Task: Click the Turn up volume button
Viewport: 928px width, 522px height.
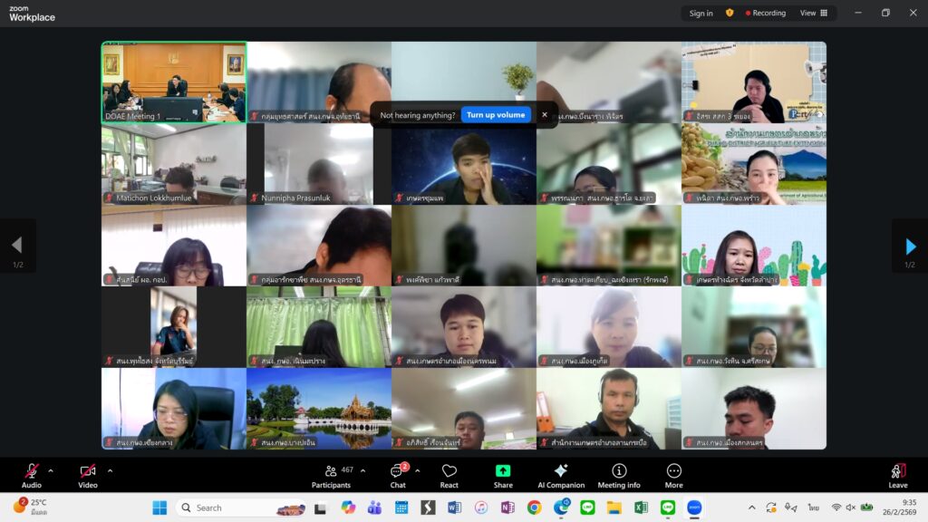Action: [496, 115]
